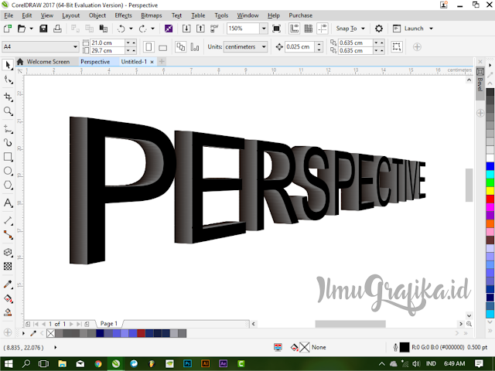Create a new document
The height and width of the screenshot is (371, 495).
tap(8, 29)
